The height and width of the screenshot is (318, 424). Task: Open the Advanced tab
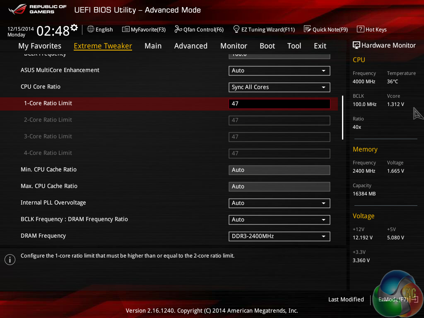190,46
